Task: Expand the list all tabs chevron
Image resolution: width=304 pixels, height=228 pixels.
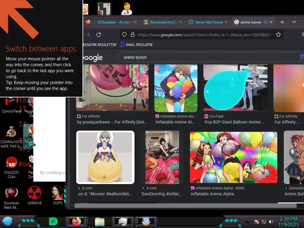Action: (x=294, y=22)
